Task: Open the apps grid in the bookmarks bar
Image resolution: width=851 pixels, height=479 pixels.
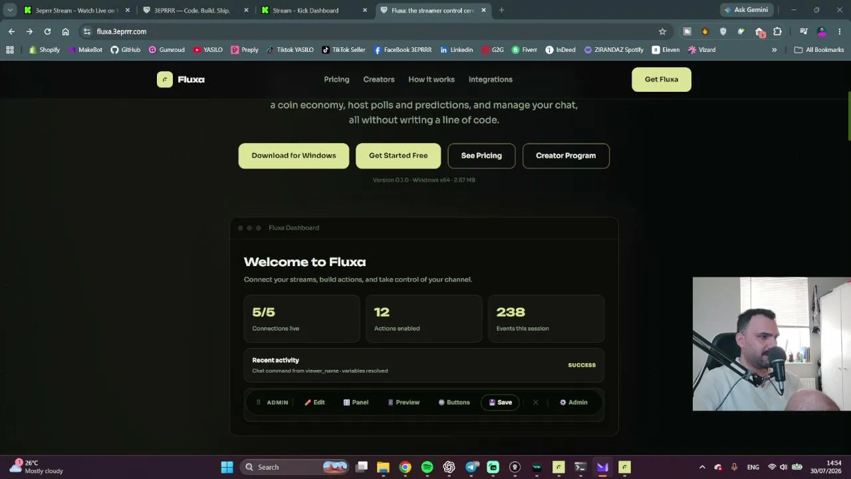Action: click(10, 49)
